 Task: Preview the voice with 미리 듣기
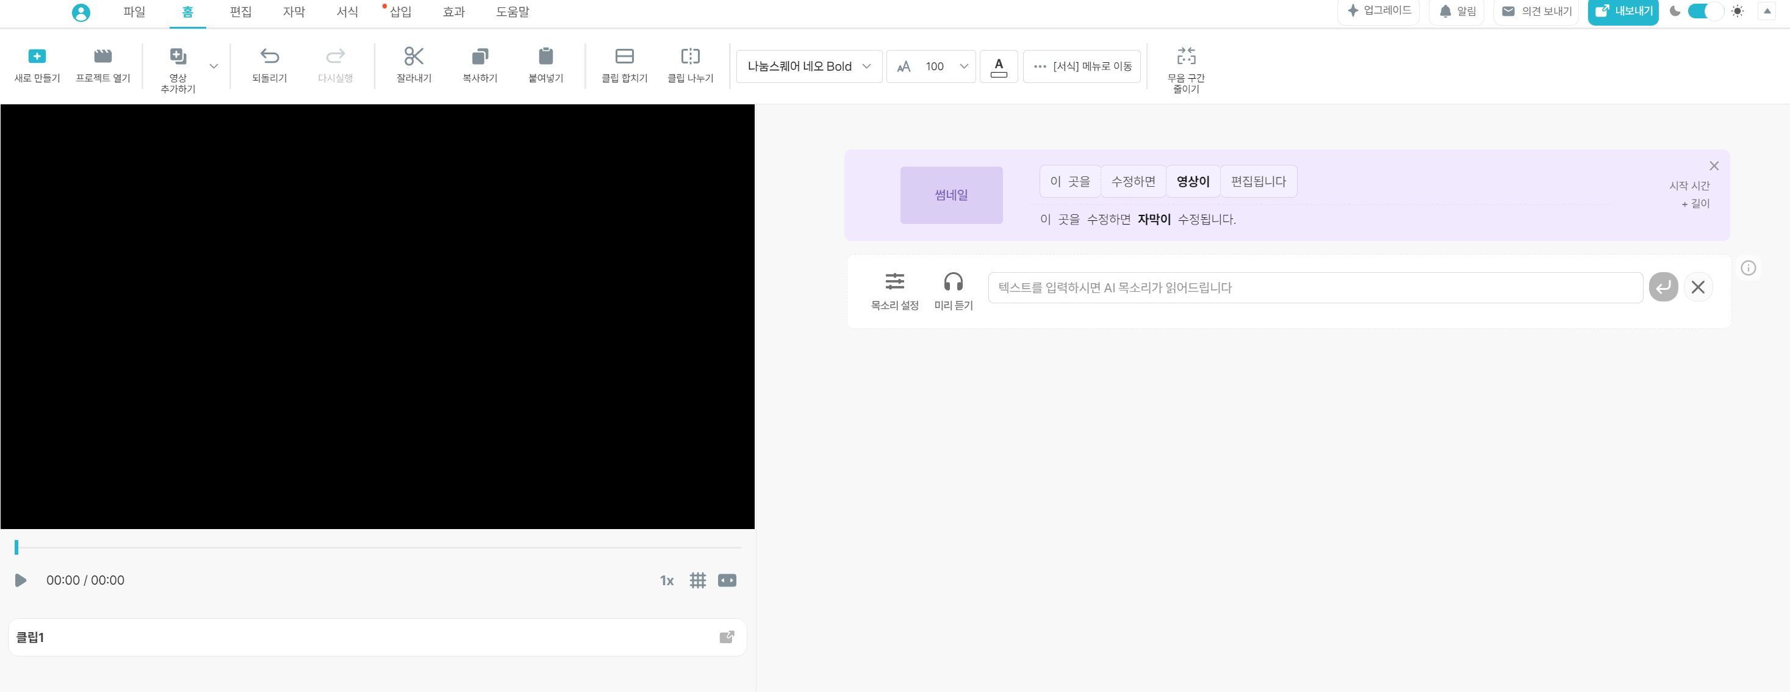point(954,291)
